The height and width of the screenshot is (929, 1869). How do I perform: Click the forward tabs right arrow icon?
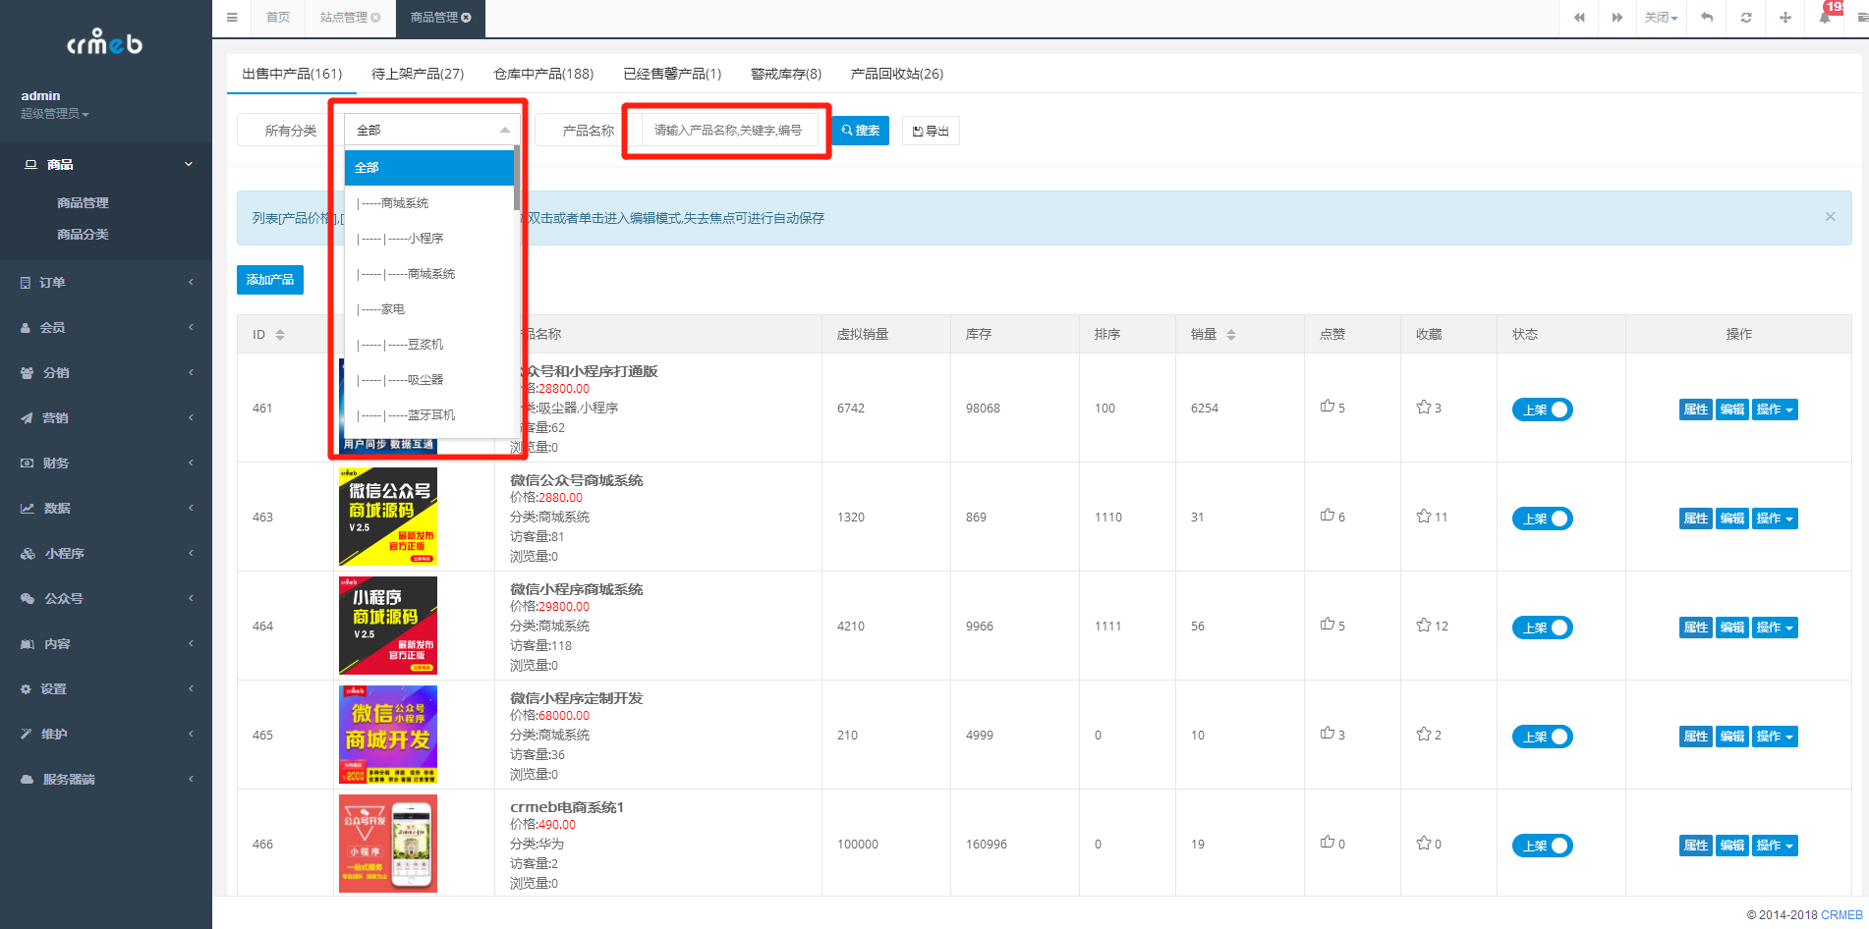pos(1616,18)
